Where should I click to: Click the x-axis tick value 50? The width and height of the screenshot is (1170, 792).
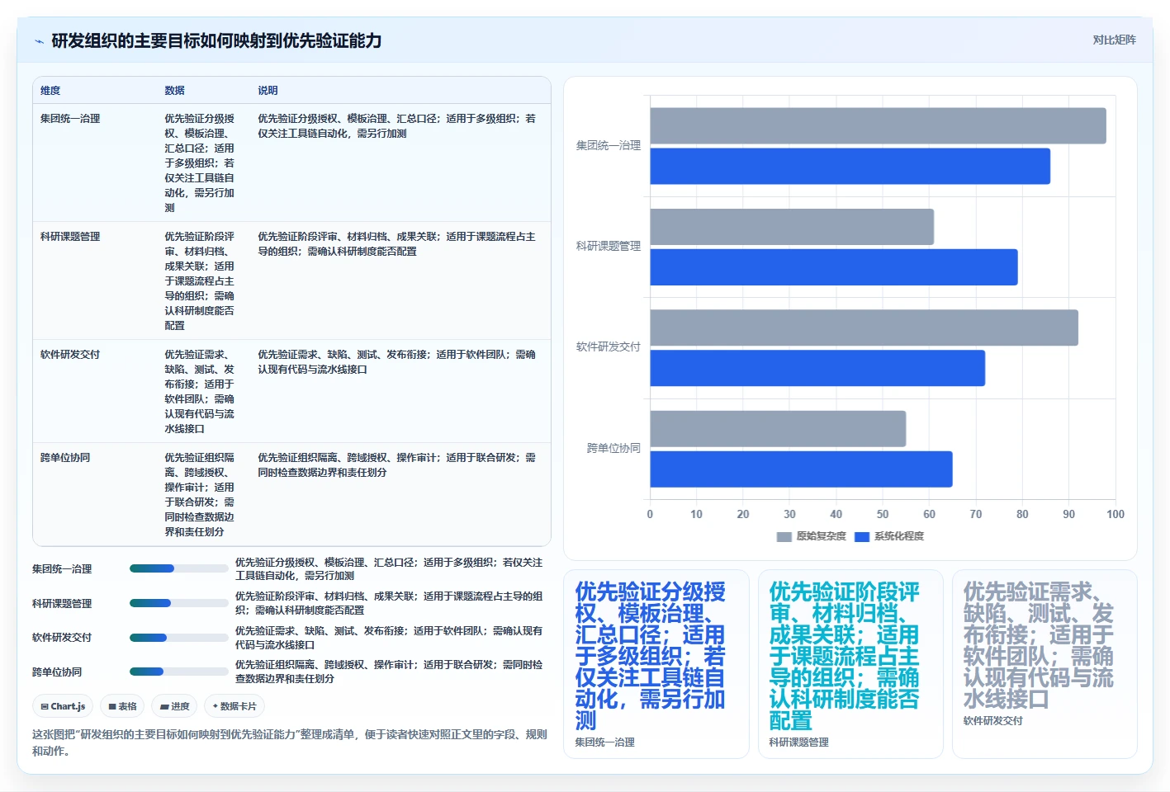point(883,514)
